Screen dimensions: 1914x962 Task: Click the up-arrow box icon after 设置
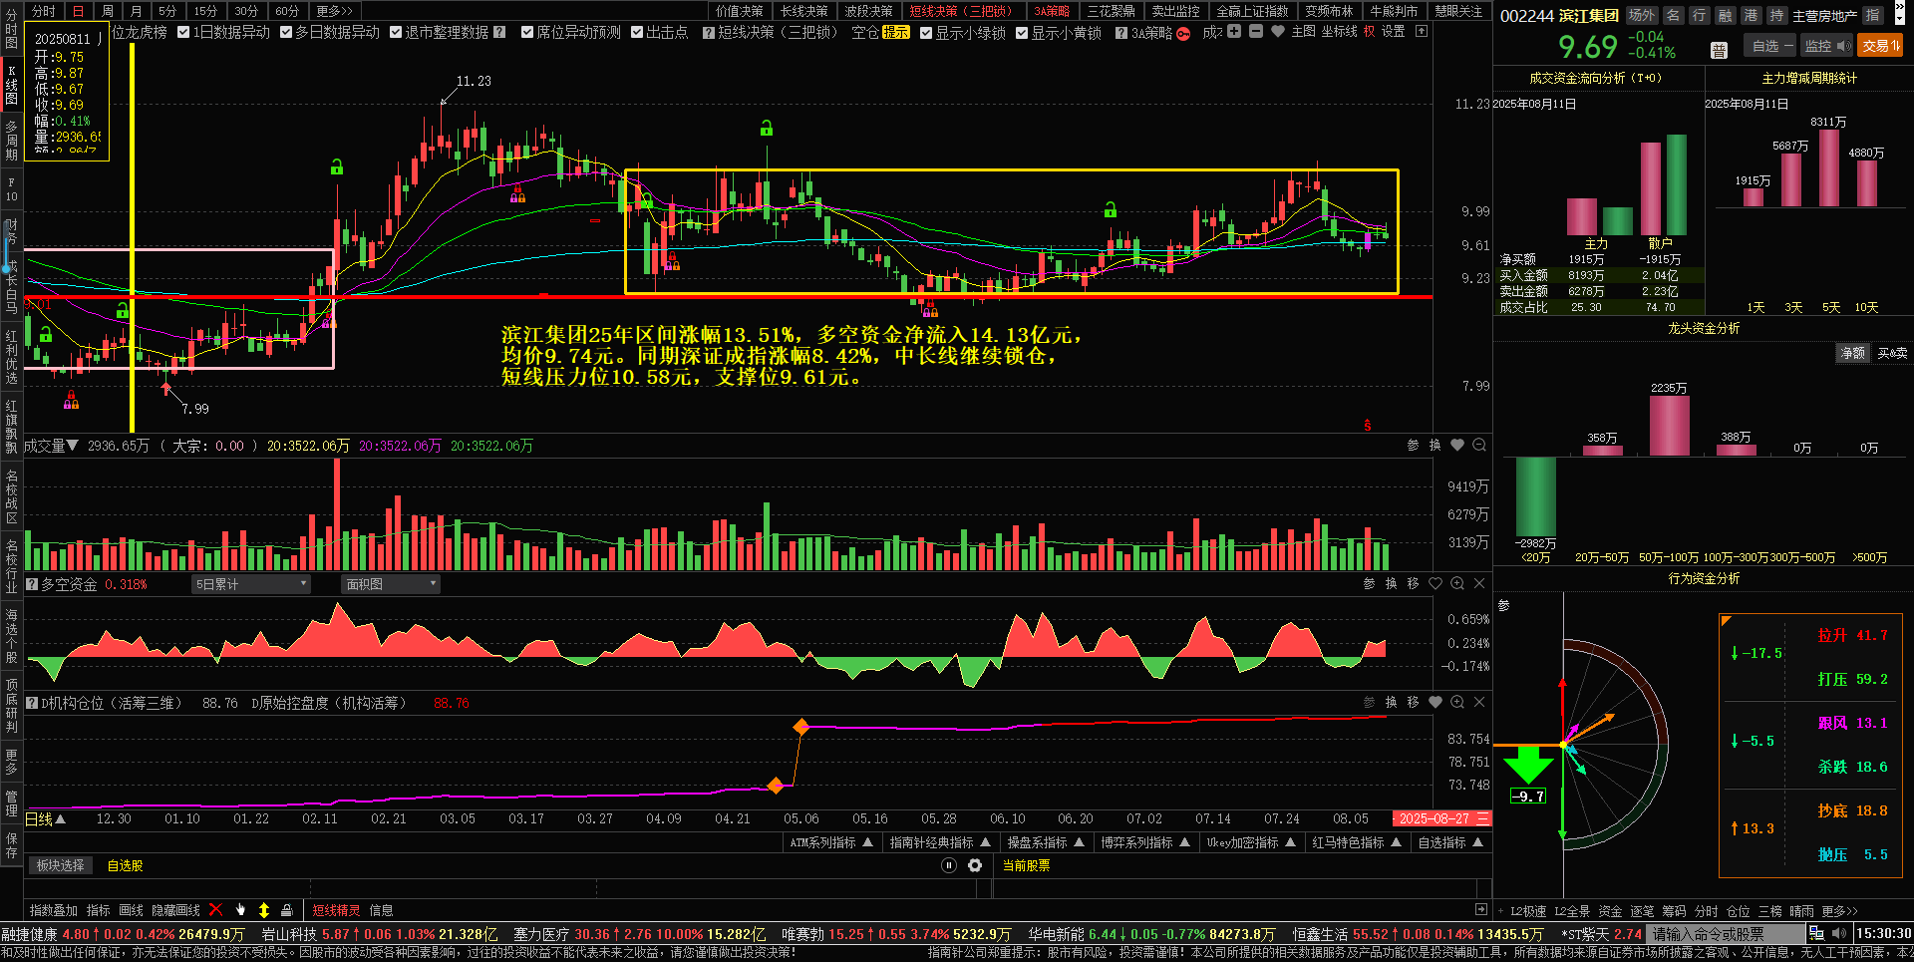coord(1422,32)
